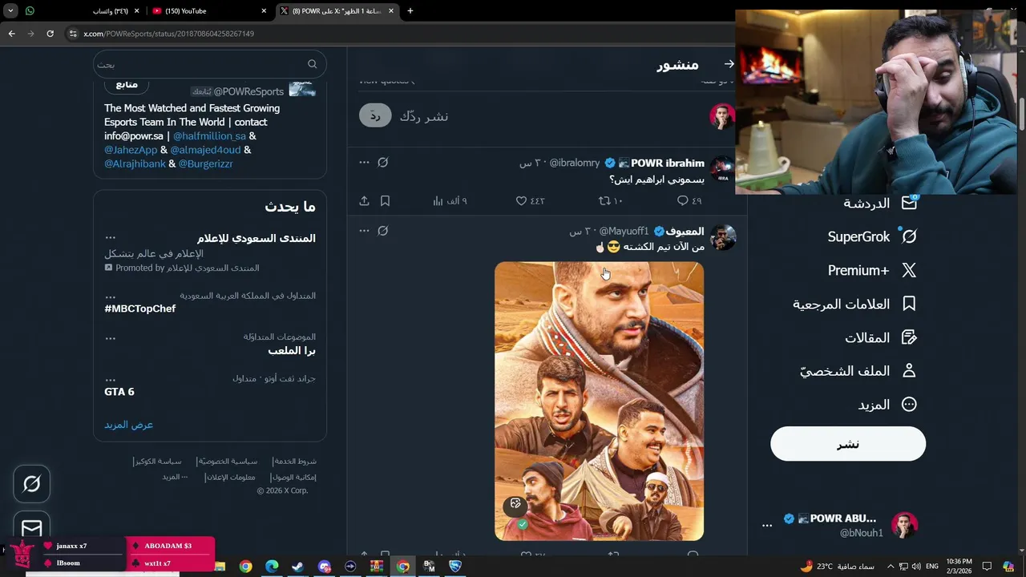Share POWR ibrahim's reply
1026x577 pixels.
(x=364, y=200)
